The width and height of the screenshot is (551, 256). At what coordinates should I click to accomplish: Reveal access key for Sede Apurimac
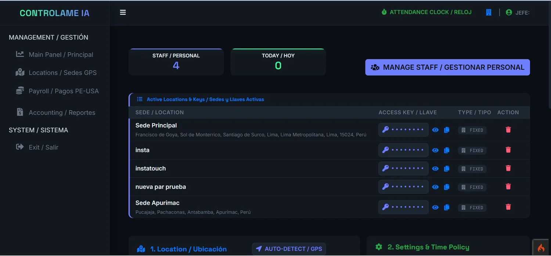tap(435, 208)
